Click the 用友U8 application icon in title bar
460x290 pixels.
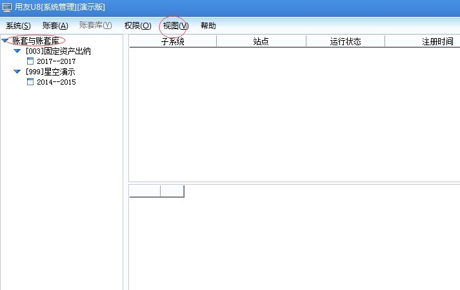[x=6, y=7]
